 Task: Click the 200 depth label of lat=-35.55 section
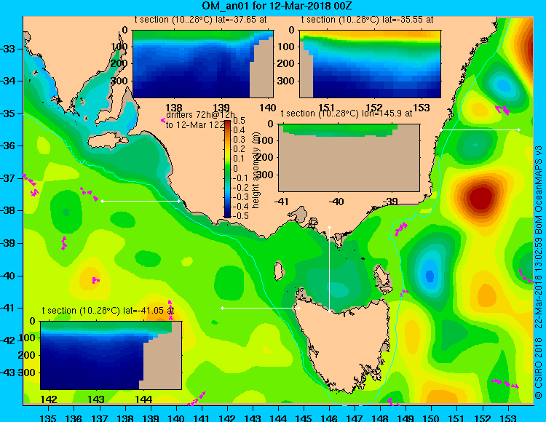[285, 63]
